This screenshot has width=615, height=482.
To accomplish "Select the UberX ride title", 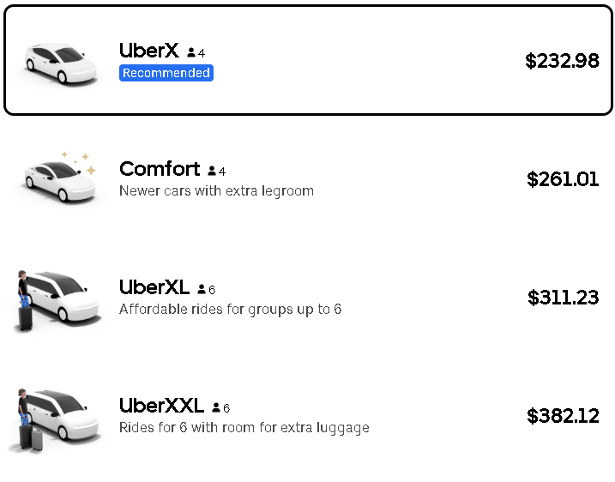I will [x=149, y=51].
